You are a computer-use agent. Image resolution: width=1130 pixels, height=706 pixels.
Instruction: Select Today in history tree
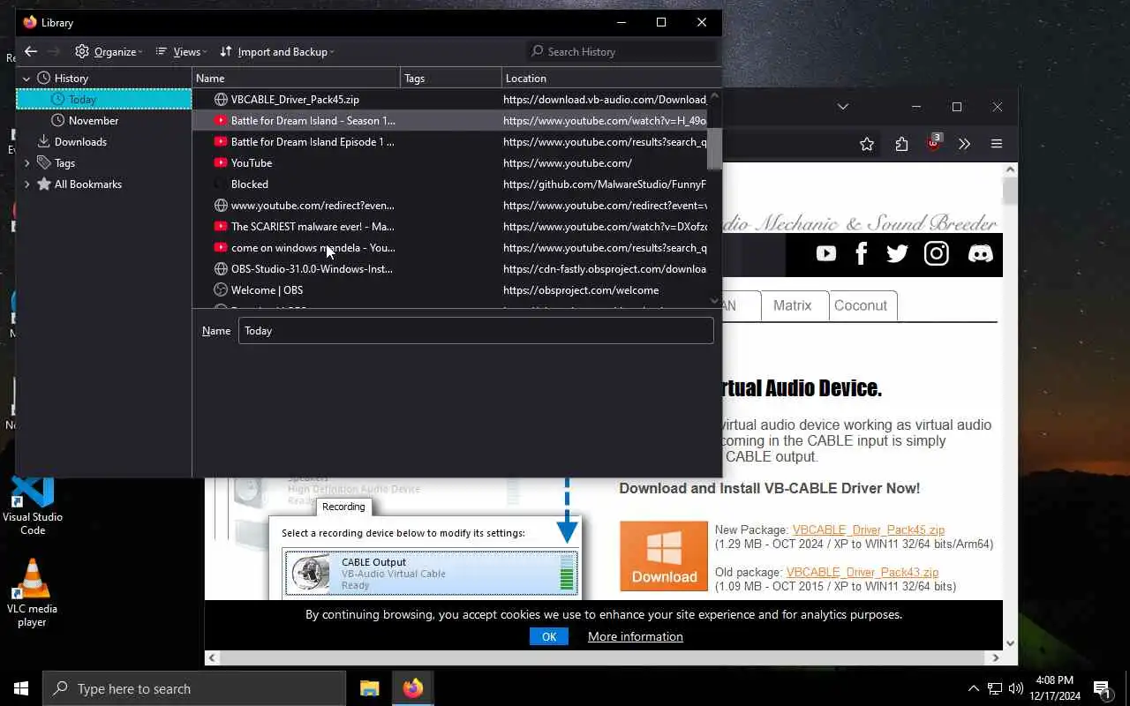pos(104,99)
